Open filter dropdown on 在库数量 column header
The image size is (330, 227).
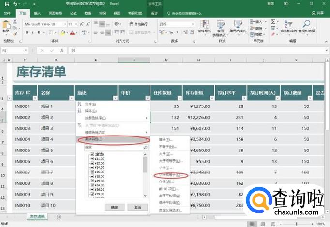(x=180, y=98)
